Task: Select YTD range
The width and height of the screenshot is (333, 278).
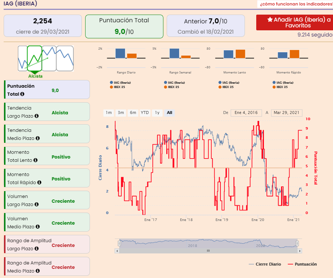Action: pos(145,113)
